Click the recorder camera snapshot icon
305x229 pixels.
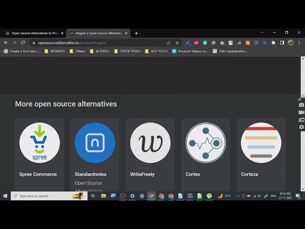click(x=301, y=105)
